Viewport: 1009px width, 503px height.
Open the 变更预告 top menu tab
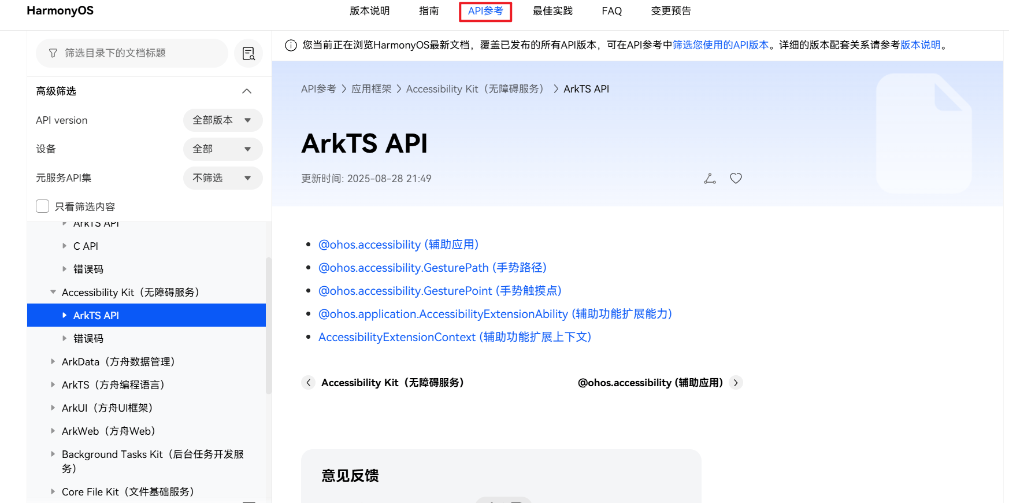click(x=671, y=11)
